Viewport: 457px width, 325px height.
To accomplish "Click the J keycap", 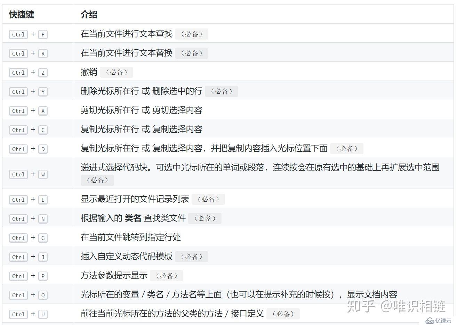I will (x=43, y=257).
